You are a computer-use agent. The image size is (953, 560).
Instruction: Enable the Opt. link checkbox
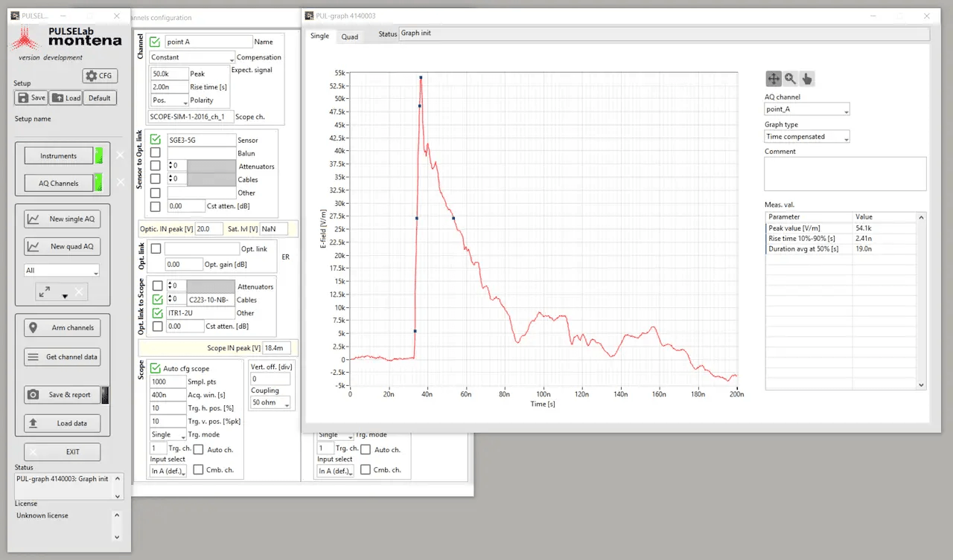pyautogui.click(x=156, y=248)
